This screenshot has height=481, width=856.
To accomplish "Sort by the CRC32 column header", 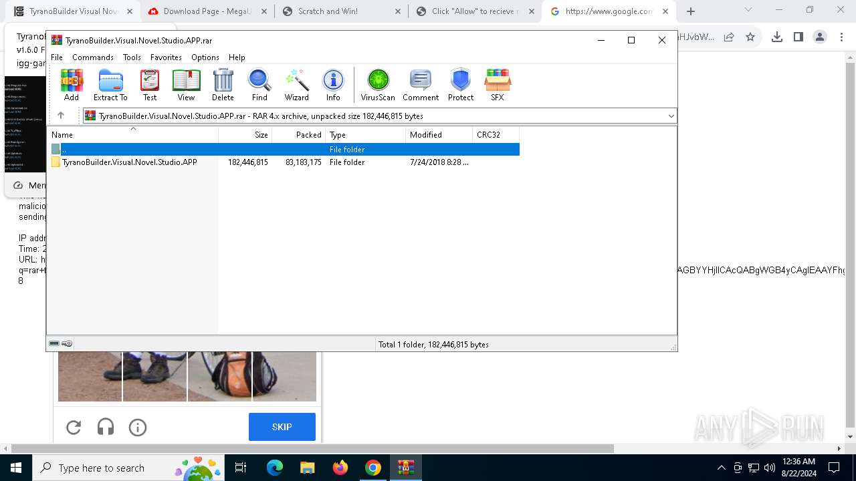I will (x=496, y=135).
